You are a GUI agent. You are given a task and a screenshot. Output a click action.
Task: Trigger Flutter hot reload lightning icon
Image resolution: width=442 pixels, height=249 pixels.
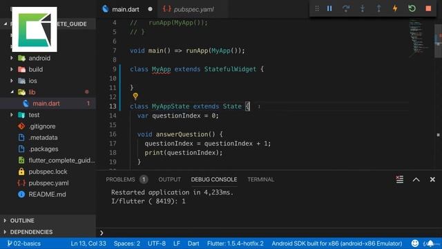(x=395, y=8)
